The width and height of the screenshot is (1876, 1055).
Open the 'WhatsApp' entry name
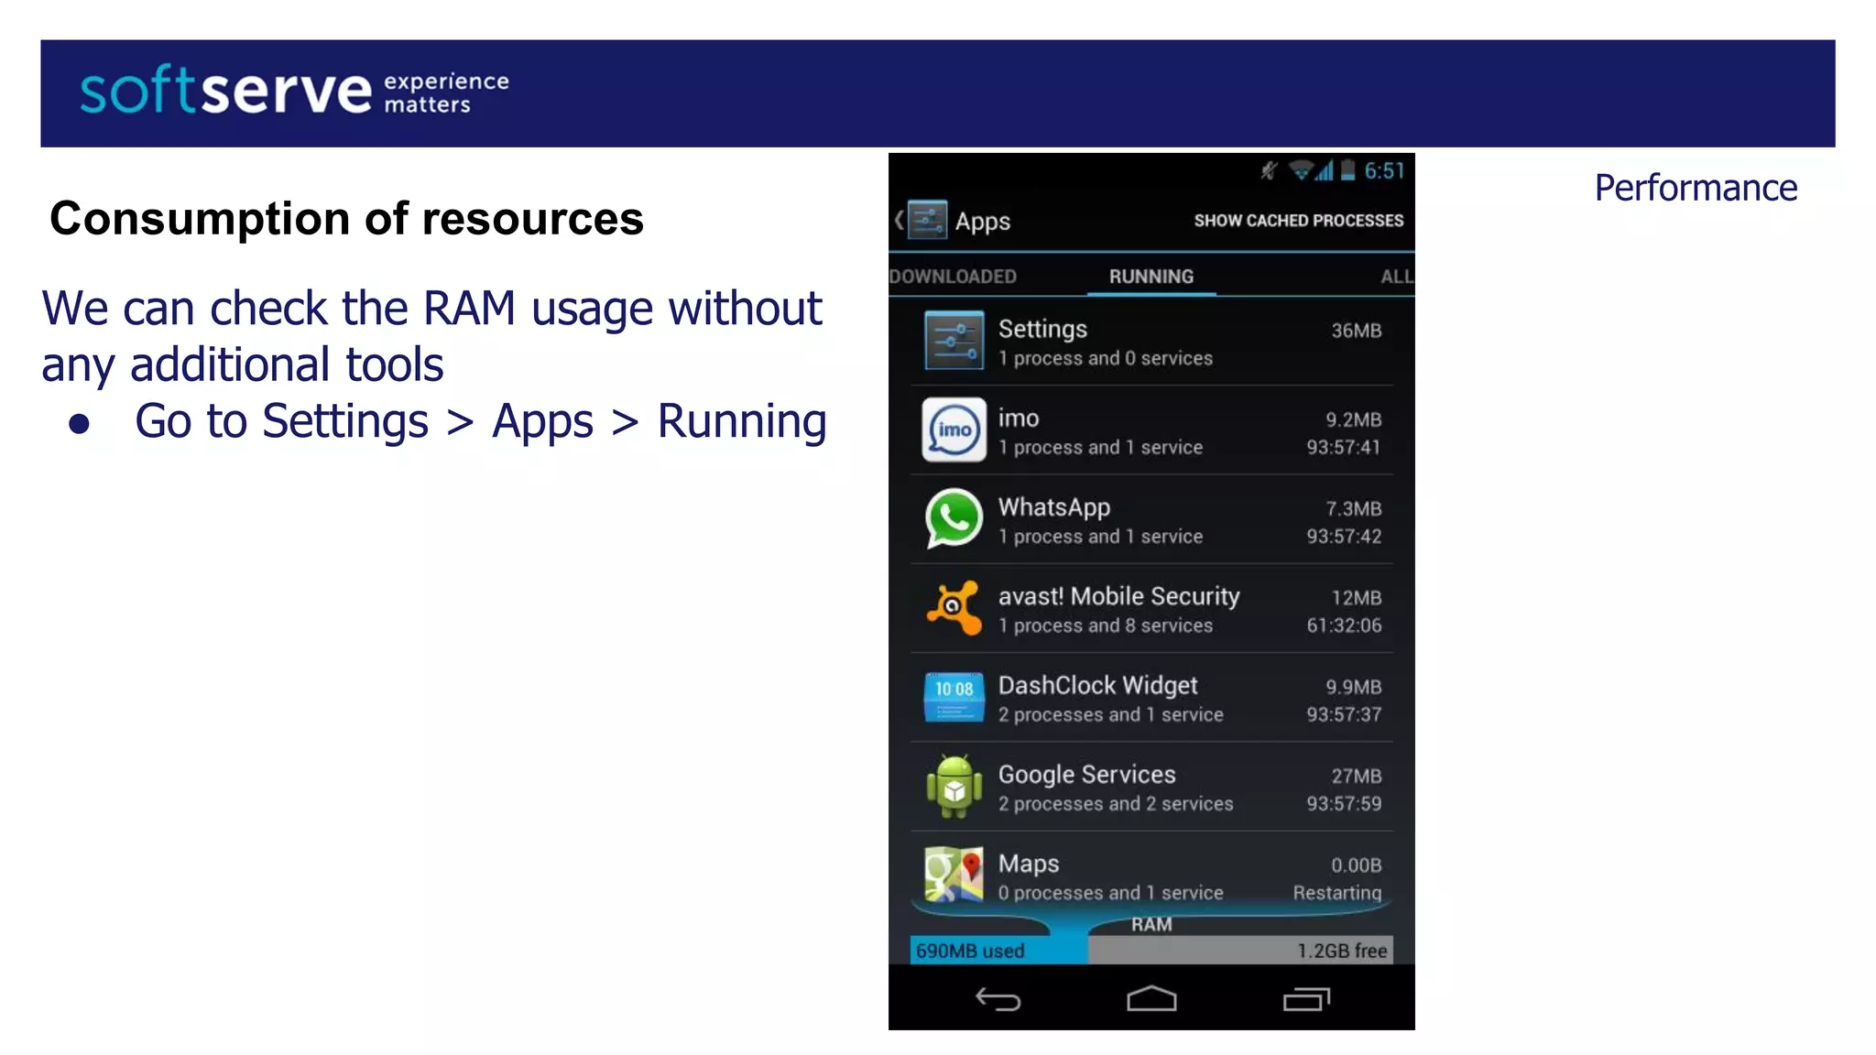[x=1053, y=507]
